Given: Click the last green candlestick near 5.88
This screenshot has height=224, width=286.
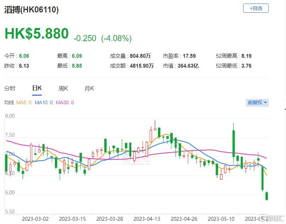Looking at the screenshot, I should click(x=267, y=196).
